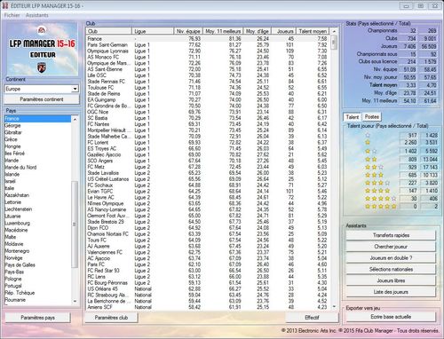The width and height of the screenshot is (444, 339).
Task: Open the Assistants menu
Action: [36, 15]
